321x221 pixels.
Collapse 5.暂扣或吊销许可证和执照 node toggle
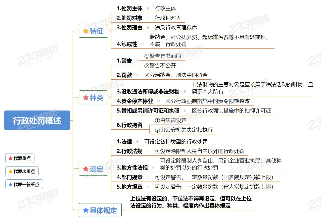(x=185, y=111)
